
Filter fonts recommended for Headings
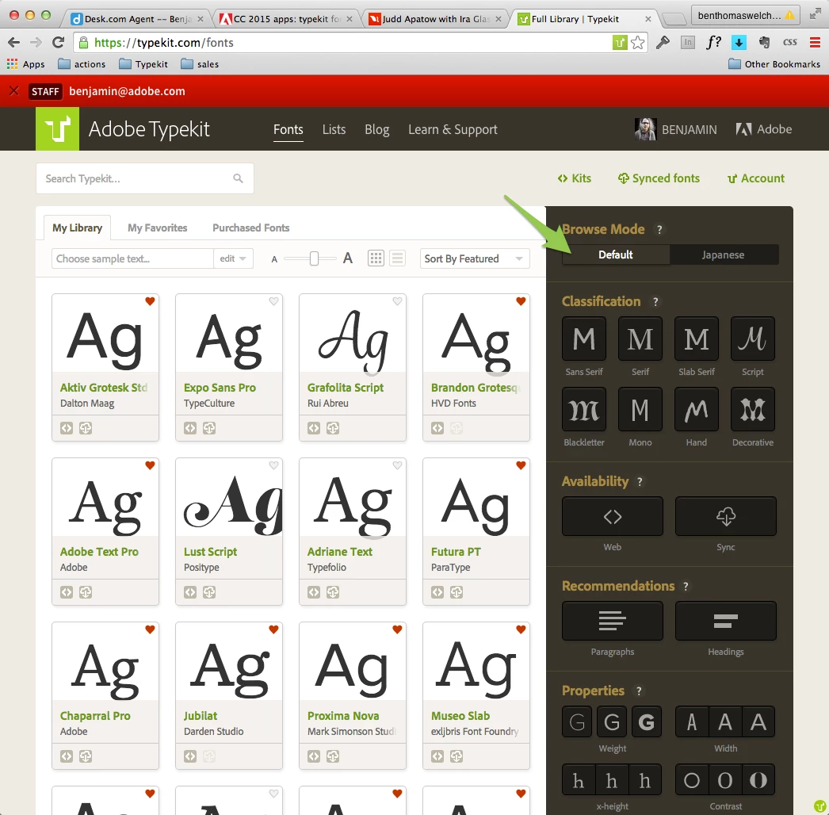point(725,621)
